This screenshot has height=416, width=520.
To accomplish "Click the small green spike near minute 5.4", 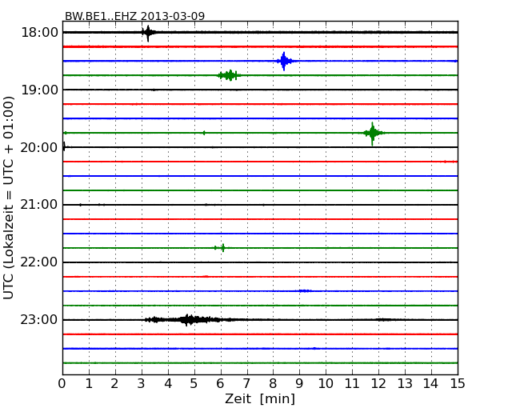I will pos(204,133).
